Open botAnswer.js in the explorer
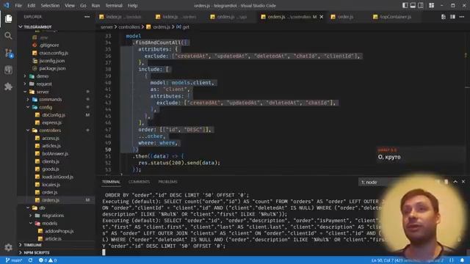 56,153
